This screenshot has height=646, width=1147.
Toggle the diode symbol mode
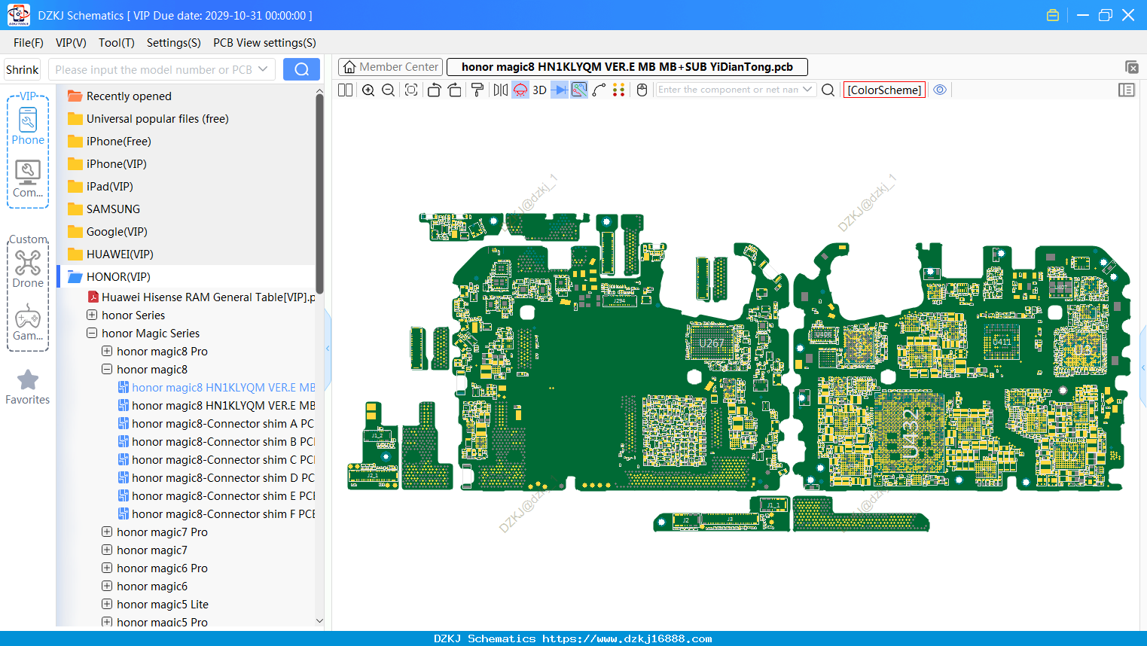pos(560,90)
